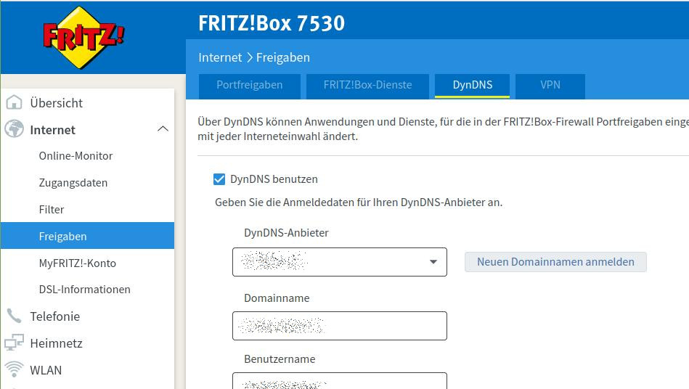Image resolution: width=689 pixels, height=389 pixels.
Task: Click the FRITZ! logo
Action: (83, 37)
